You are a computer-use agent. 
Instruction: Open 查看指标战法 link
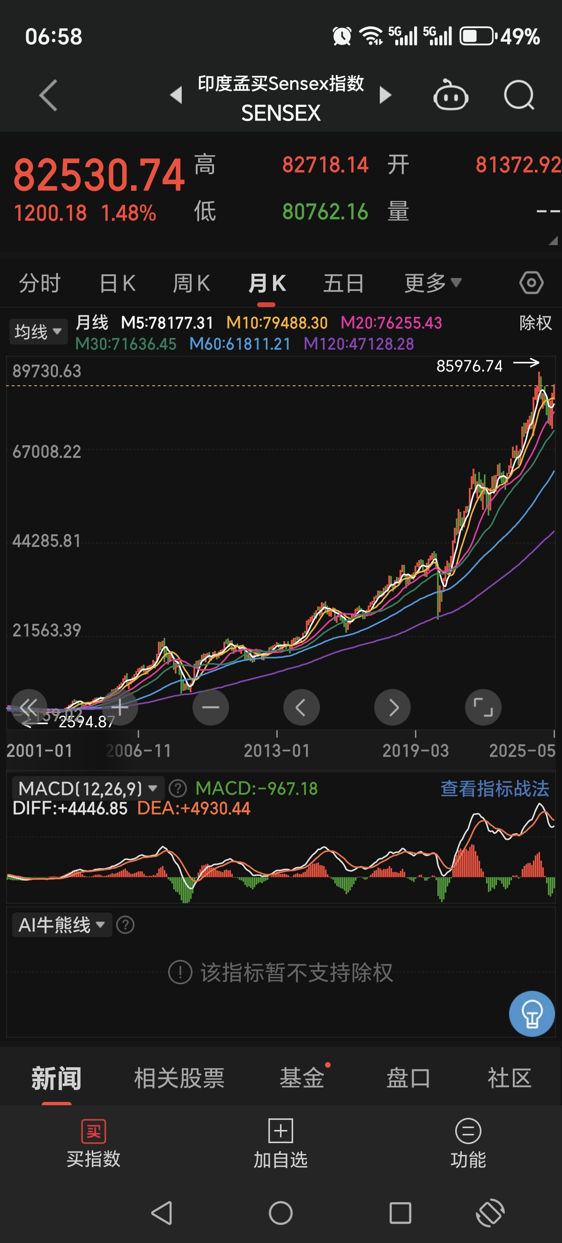495,788
